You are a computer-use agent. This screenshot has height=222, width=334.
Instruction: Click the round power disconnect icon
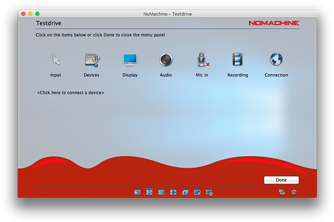[x=294, y=192]
